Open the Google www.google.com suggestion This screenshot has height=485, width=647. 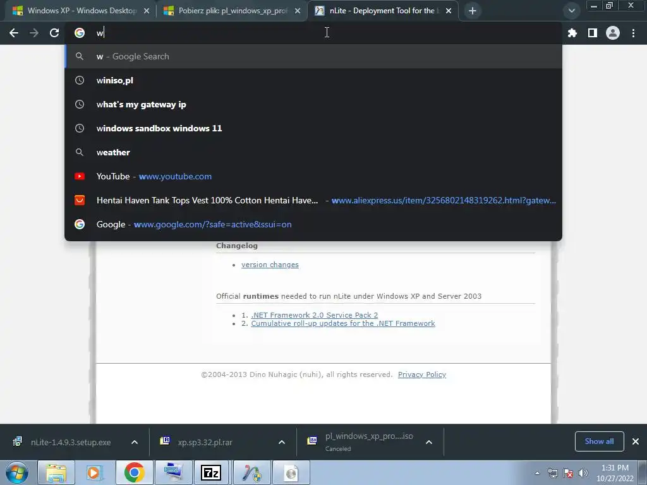[313, 224]
